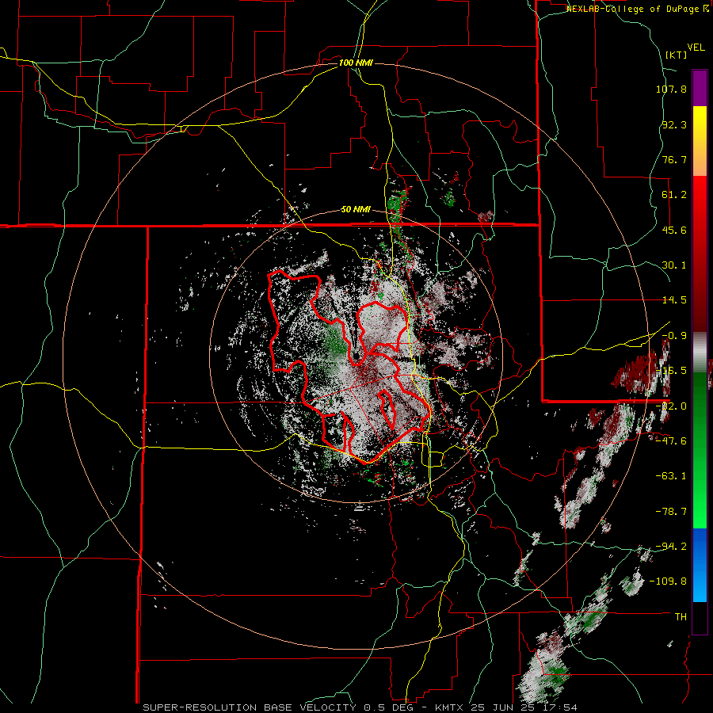Image resolution: width=713 pixels, height=713 pixels.
Task: Select the -32.0 legend value
Action: (x=671, y=406)
